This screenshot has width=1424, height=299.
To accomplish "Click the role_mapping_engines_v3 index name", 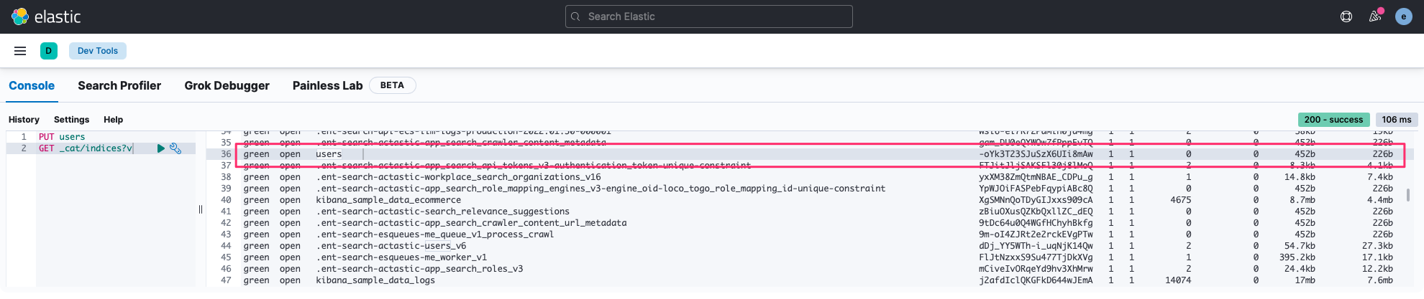I will [601, 189].
